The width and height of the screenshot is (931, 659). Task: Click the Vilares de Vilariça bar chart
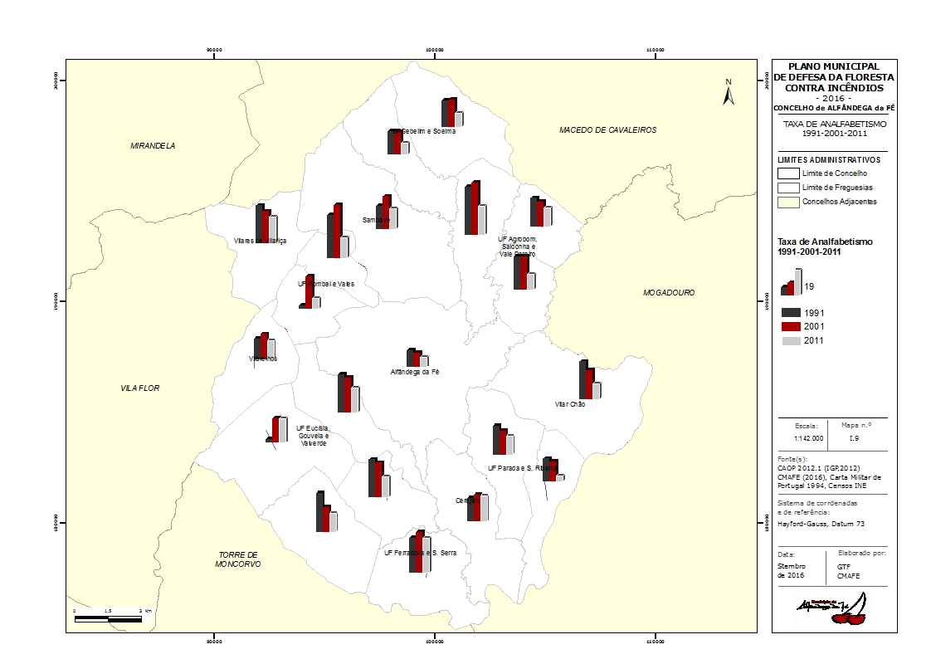pyautogui.click(x=266, y=224)
